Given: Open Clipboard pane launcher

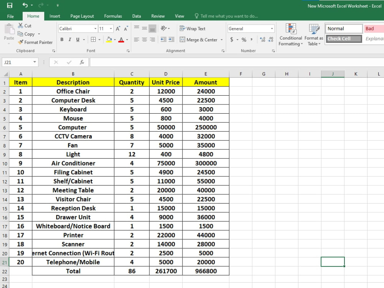Looking at the screenshot, I should pyautogui.click(x=54, y=51).
